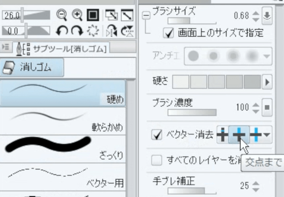Click the 100% display square icon

[x=93, y=15]
